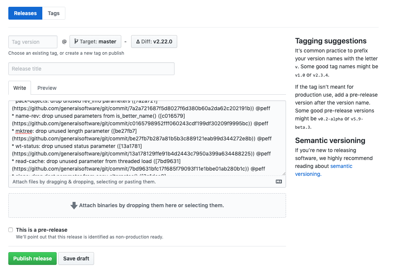Click into the Release title field
Screen dimensions: 399x277
(91, 69)
